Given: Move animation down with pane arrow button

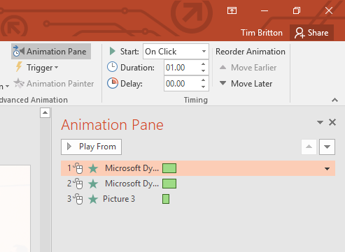Looking at the screenshot, I should point(327,147).
